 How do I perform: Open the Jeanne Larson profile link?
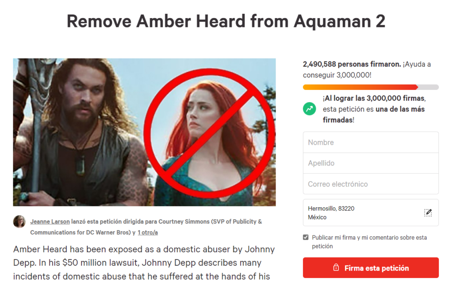pos(50,221)
